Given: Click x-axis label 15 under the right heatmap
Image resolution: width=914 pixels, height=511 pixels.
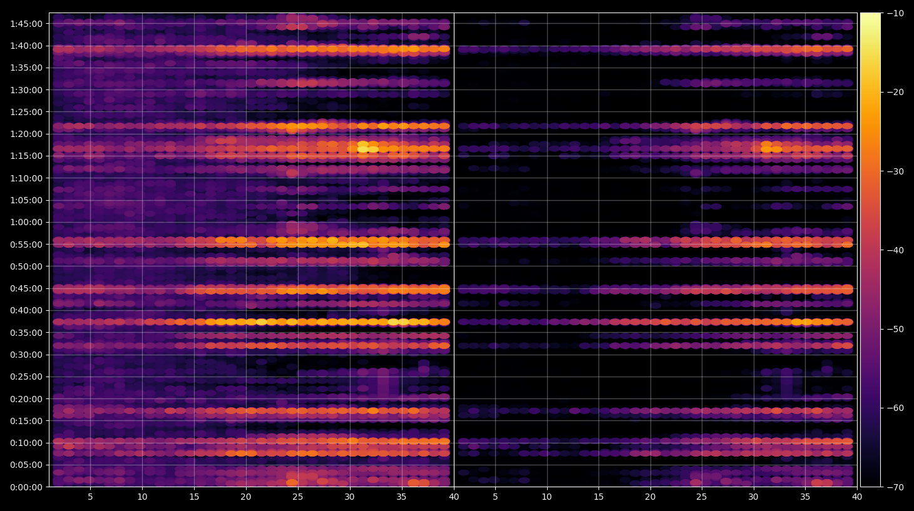Looking at the screenshot, I should point(598,497).
